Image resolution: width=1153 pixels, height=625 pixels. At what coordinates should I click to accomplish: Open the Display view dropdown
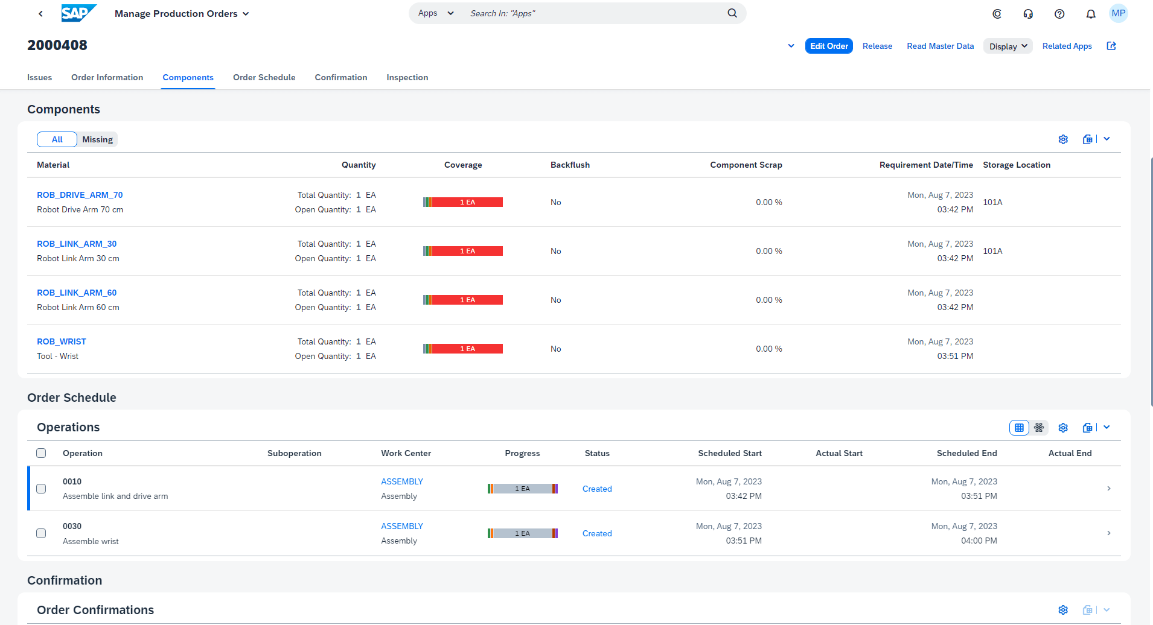(1008, 46)
